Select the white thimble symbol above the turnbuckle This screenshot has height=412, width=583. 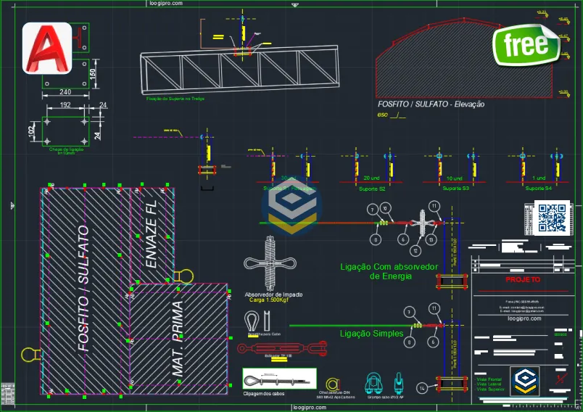(x=252, y=320)
